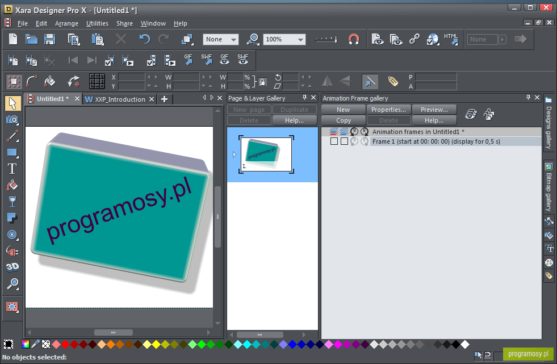
Task: Click the pin on Page & Layer Gallery
Action: click(304, 98)
